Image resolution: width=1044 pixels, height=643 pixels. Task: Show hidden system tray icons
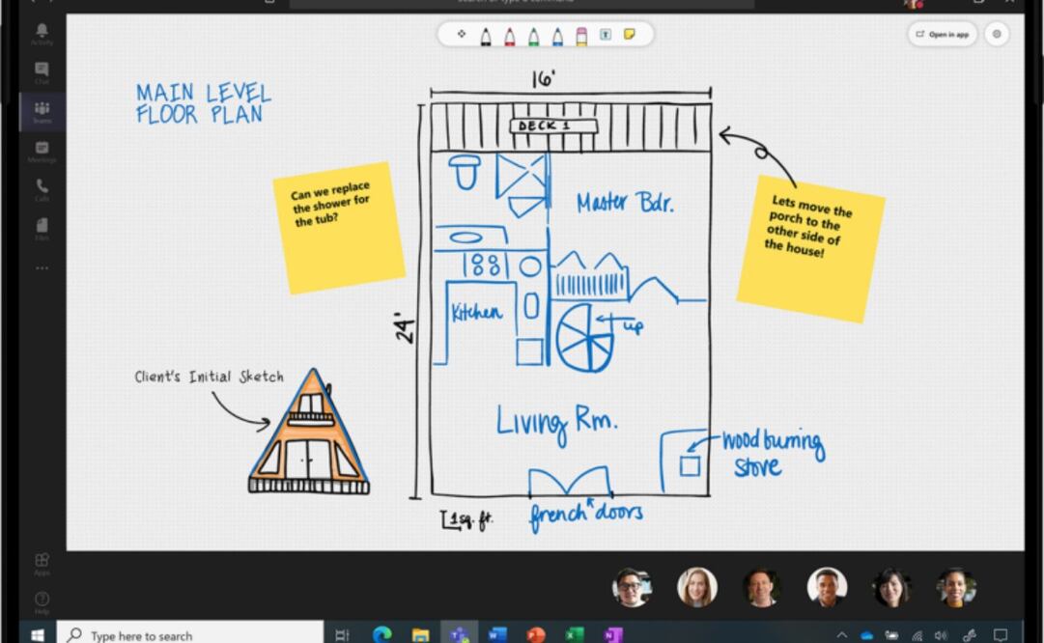point(841,635)
